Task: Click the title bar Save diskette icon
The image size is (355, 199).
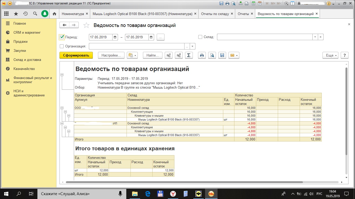Action: coord(221,4)
